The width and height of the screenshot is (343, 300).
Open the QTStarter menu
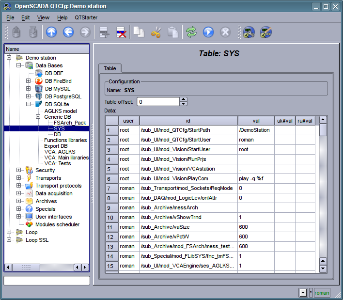click(x=86, y=17)
